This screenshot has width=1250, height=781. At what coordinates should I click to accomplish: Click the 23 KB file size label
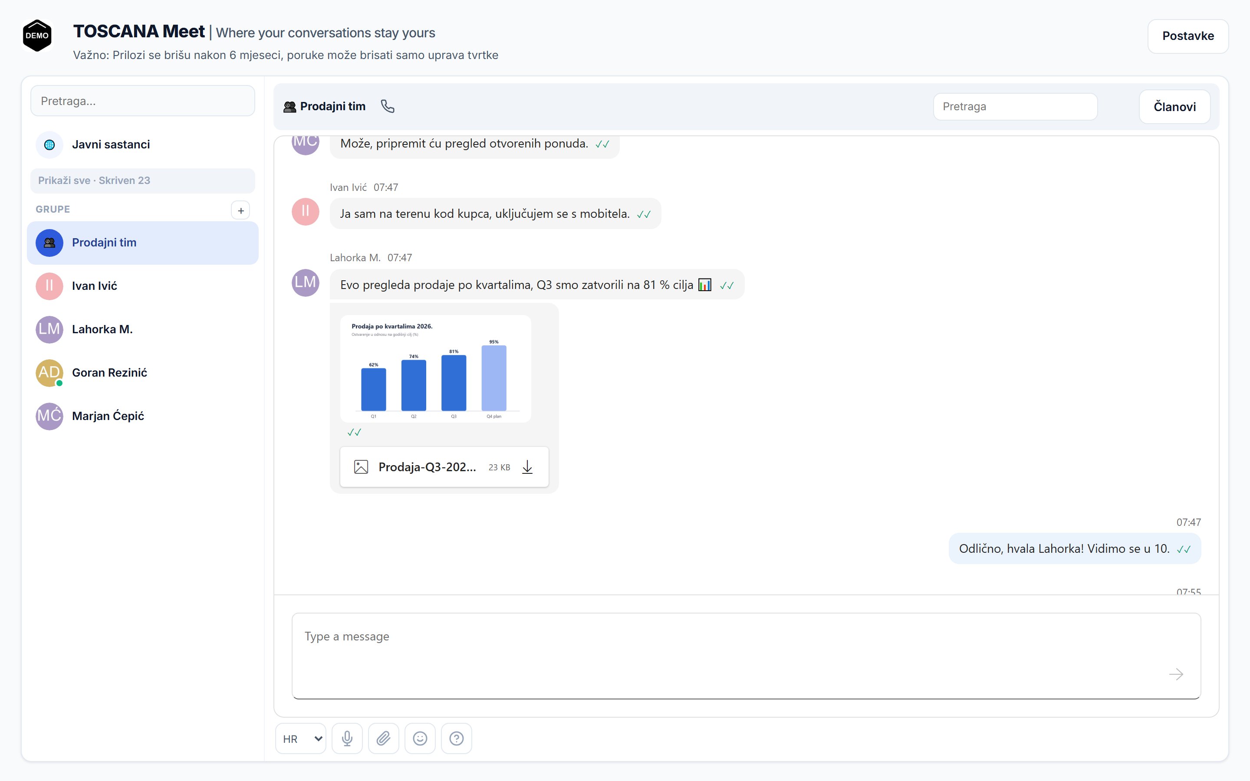499,467
